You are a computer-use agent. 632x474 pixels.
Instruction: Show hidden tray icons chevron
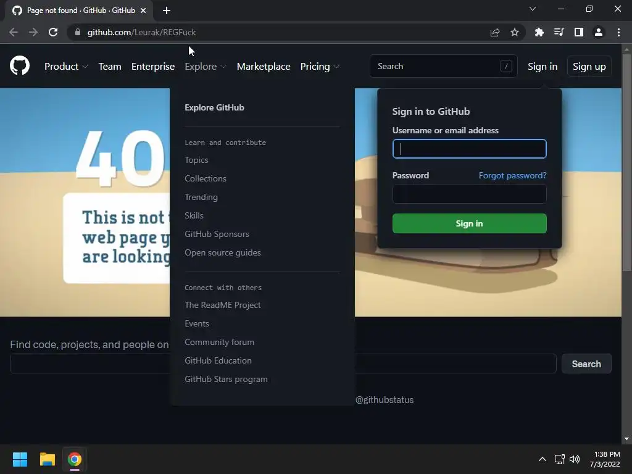tap(543, 459)
